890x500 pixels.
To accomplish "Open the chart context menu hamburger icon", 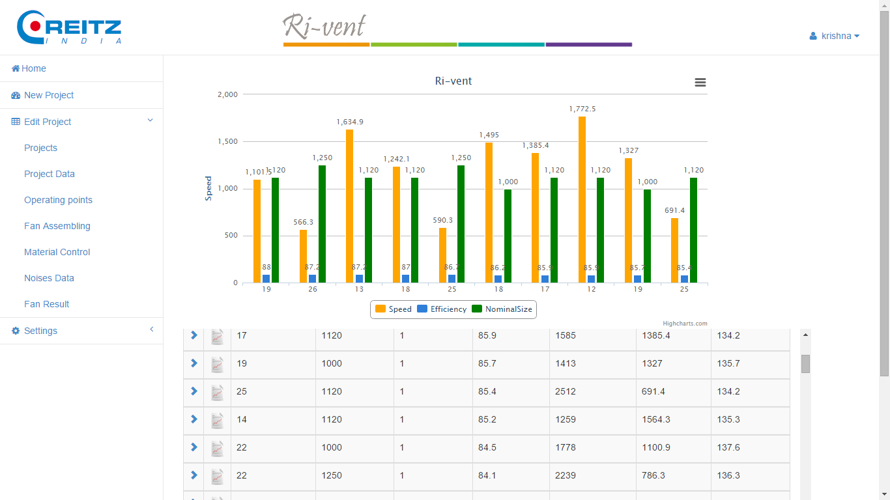I will tap(700, 83).
